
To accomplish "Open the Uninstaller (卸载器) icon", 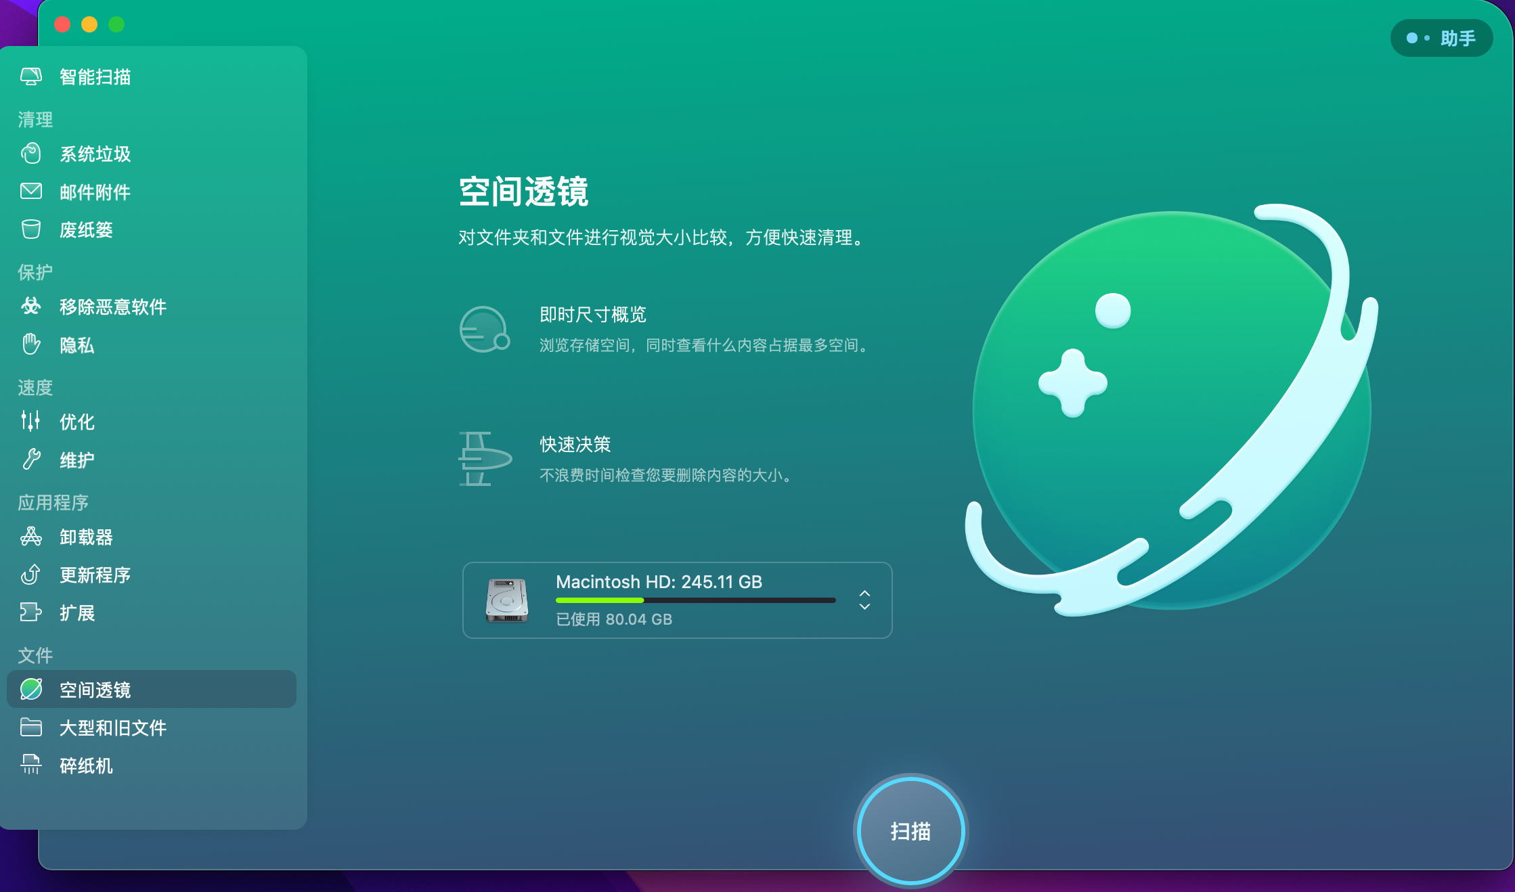I will click(x=31, y=537).
